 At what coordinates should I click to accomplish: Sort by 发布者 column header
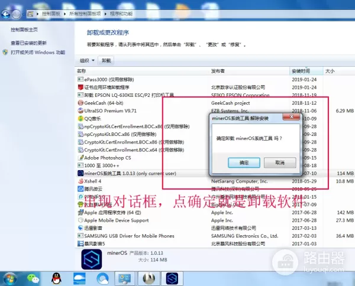tap(250, 71)
